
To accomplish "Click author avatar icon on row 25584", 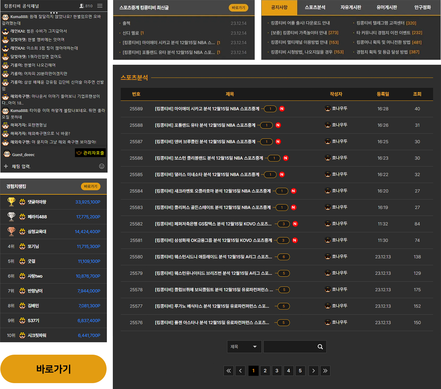I will click(328, 191).
